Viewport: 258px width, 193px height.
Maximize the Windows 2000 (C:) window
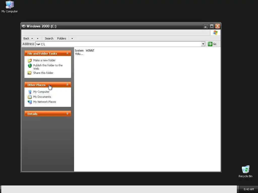click(x=212, y=26)
